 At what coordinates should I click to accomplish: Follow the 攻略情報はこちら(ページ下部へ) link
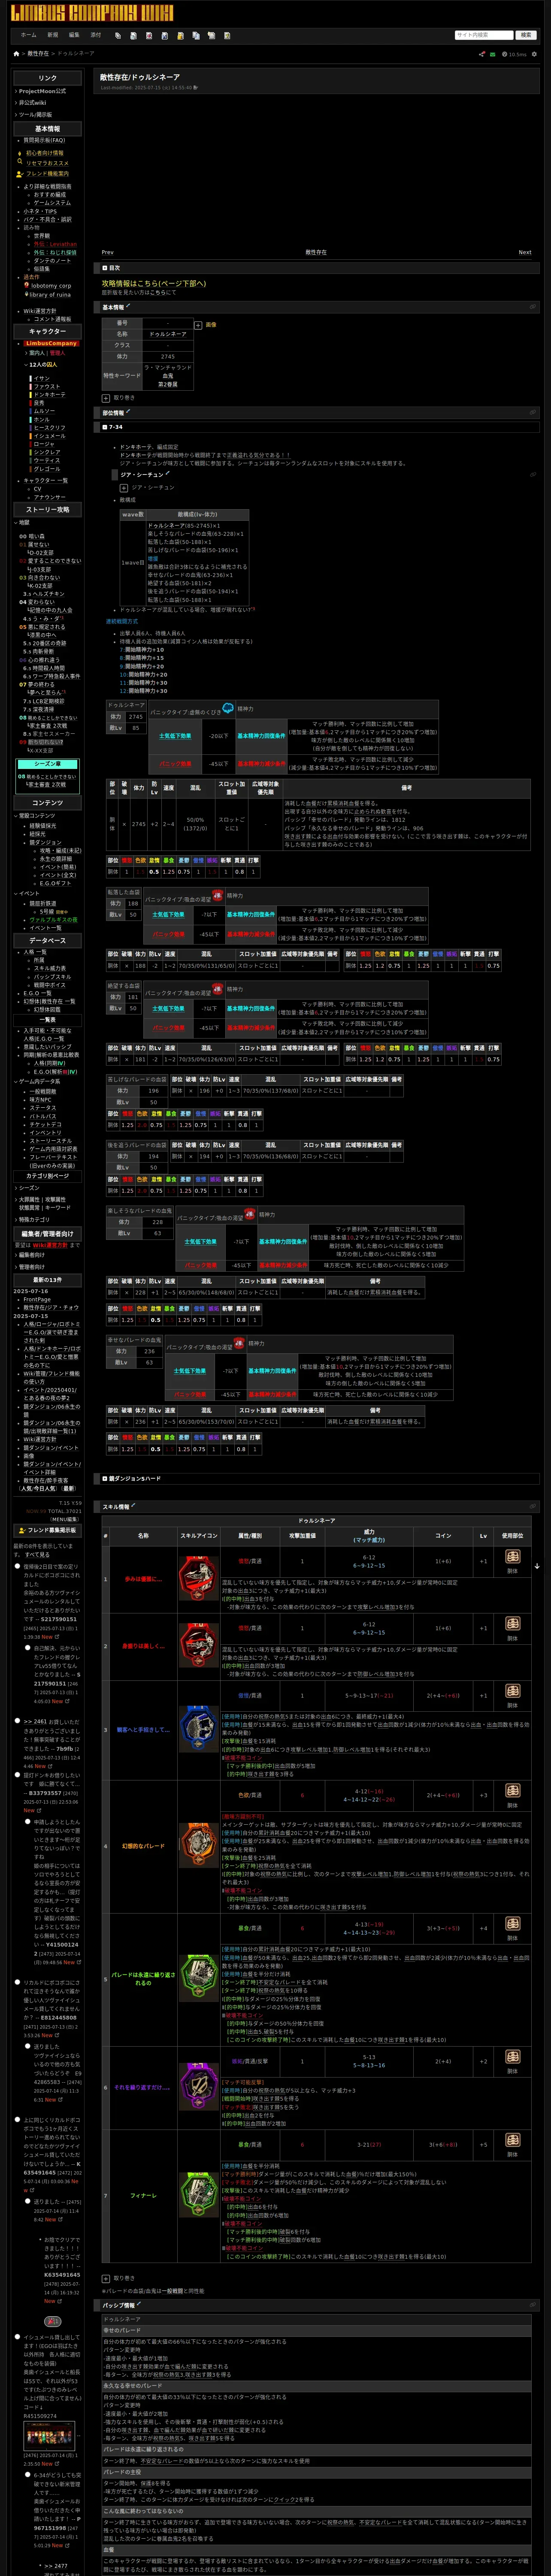pyautogui.click(x=154, y=283)
